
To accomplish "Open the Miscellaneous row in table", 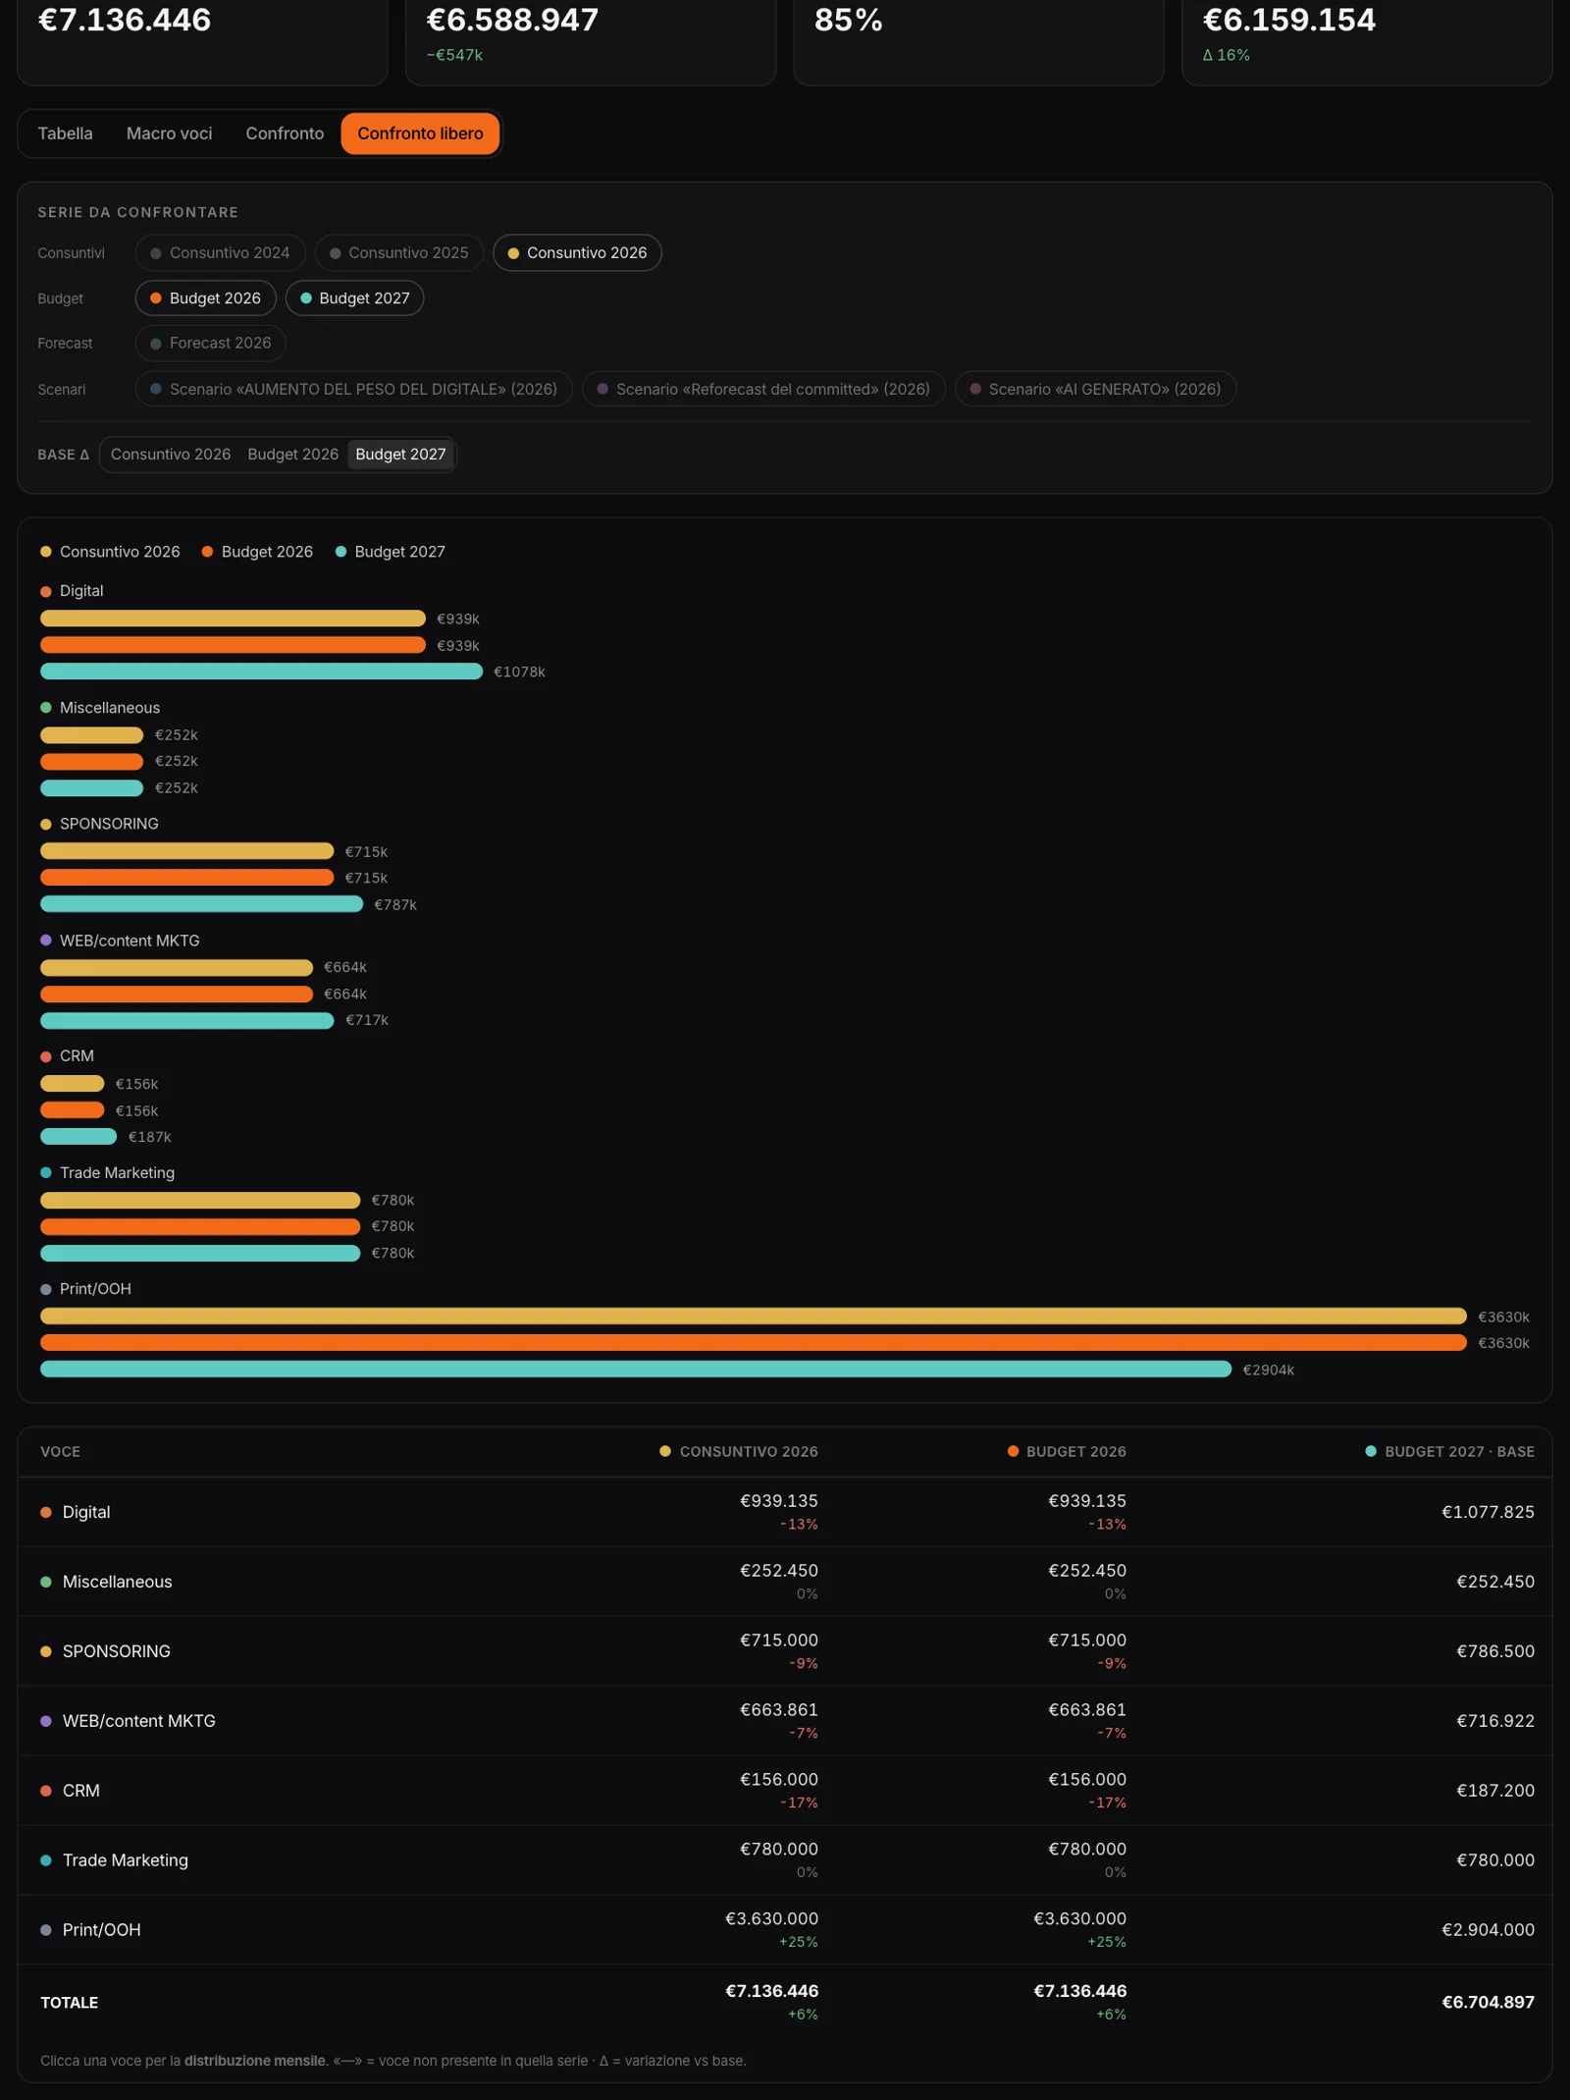I will 785,1582.
